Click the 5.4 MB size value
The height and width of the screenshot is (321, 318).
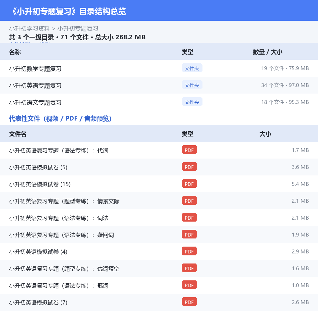pos(300,184)
